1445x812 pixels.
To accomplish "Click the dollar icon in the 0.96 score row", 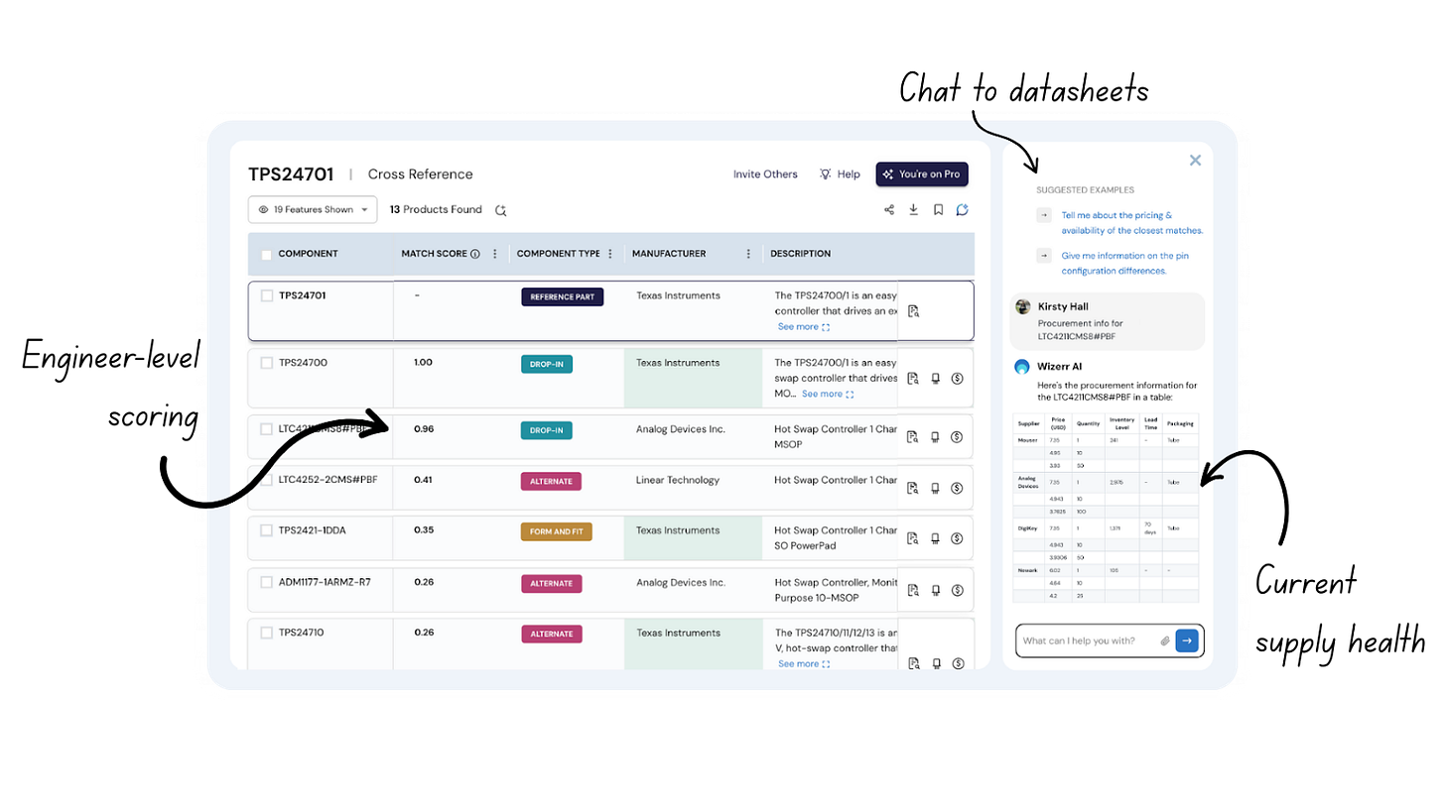I will point(958,436).
